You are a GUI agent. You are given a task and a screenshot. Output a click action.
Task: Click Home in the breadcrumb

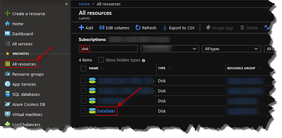(x=84, y=4)
